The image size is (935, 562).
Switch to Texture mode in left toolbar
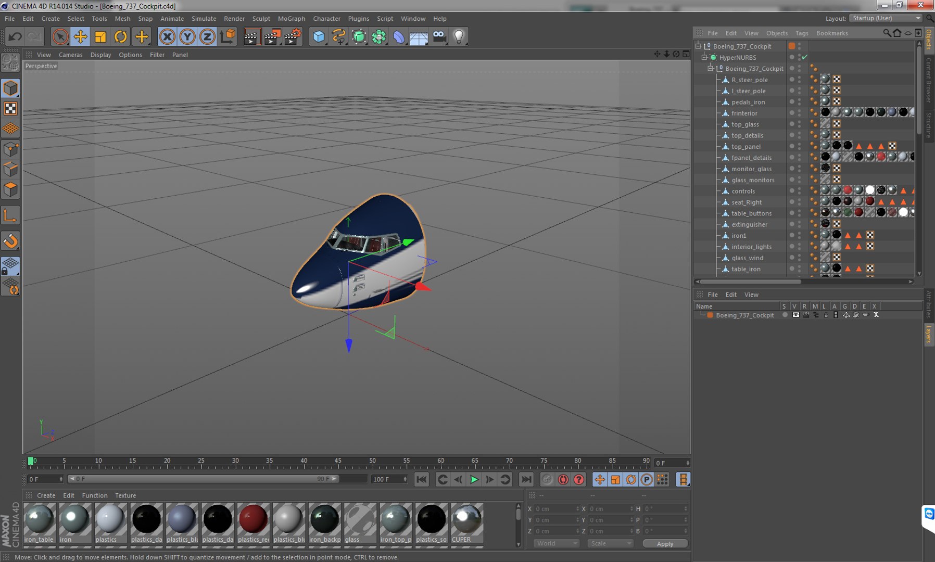pyautogui.click(x=10, y=108)
